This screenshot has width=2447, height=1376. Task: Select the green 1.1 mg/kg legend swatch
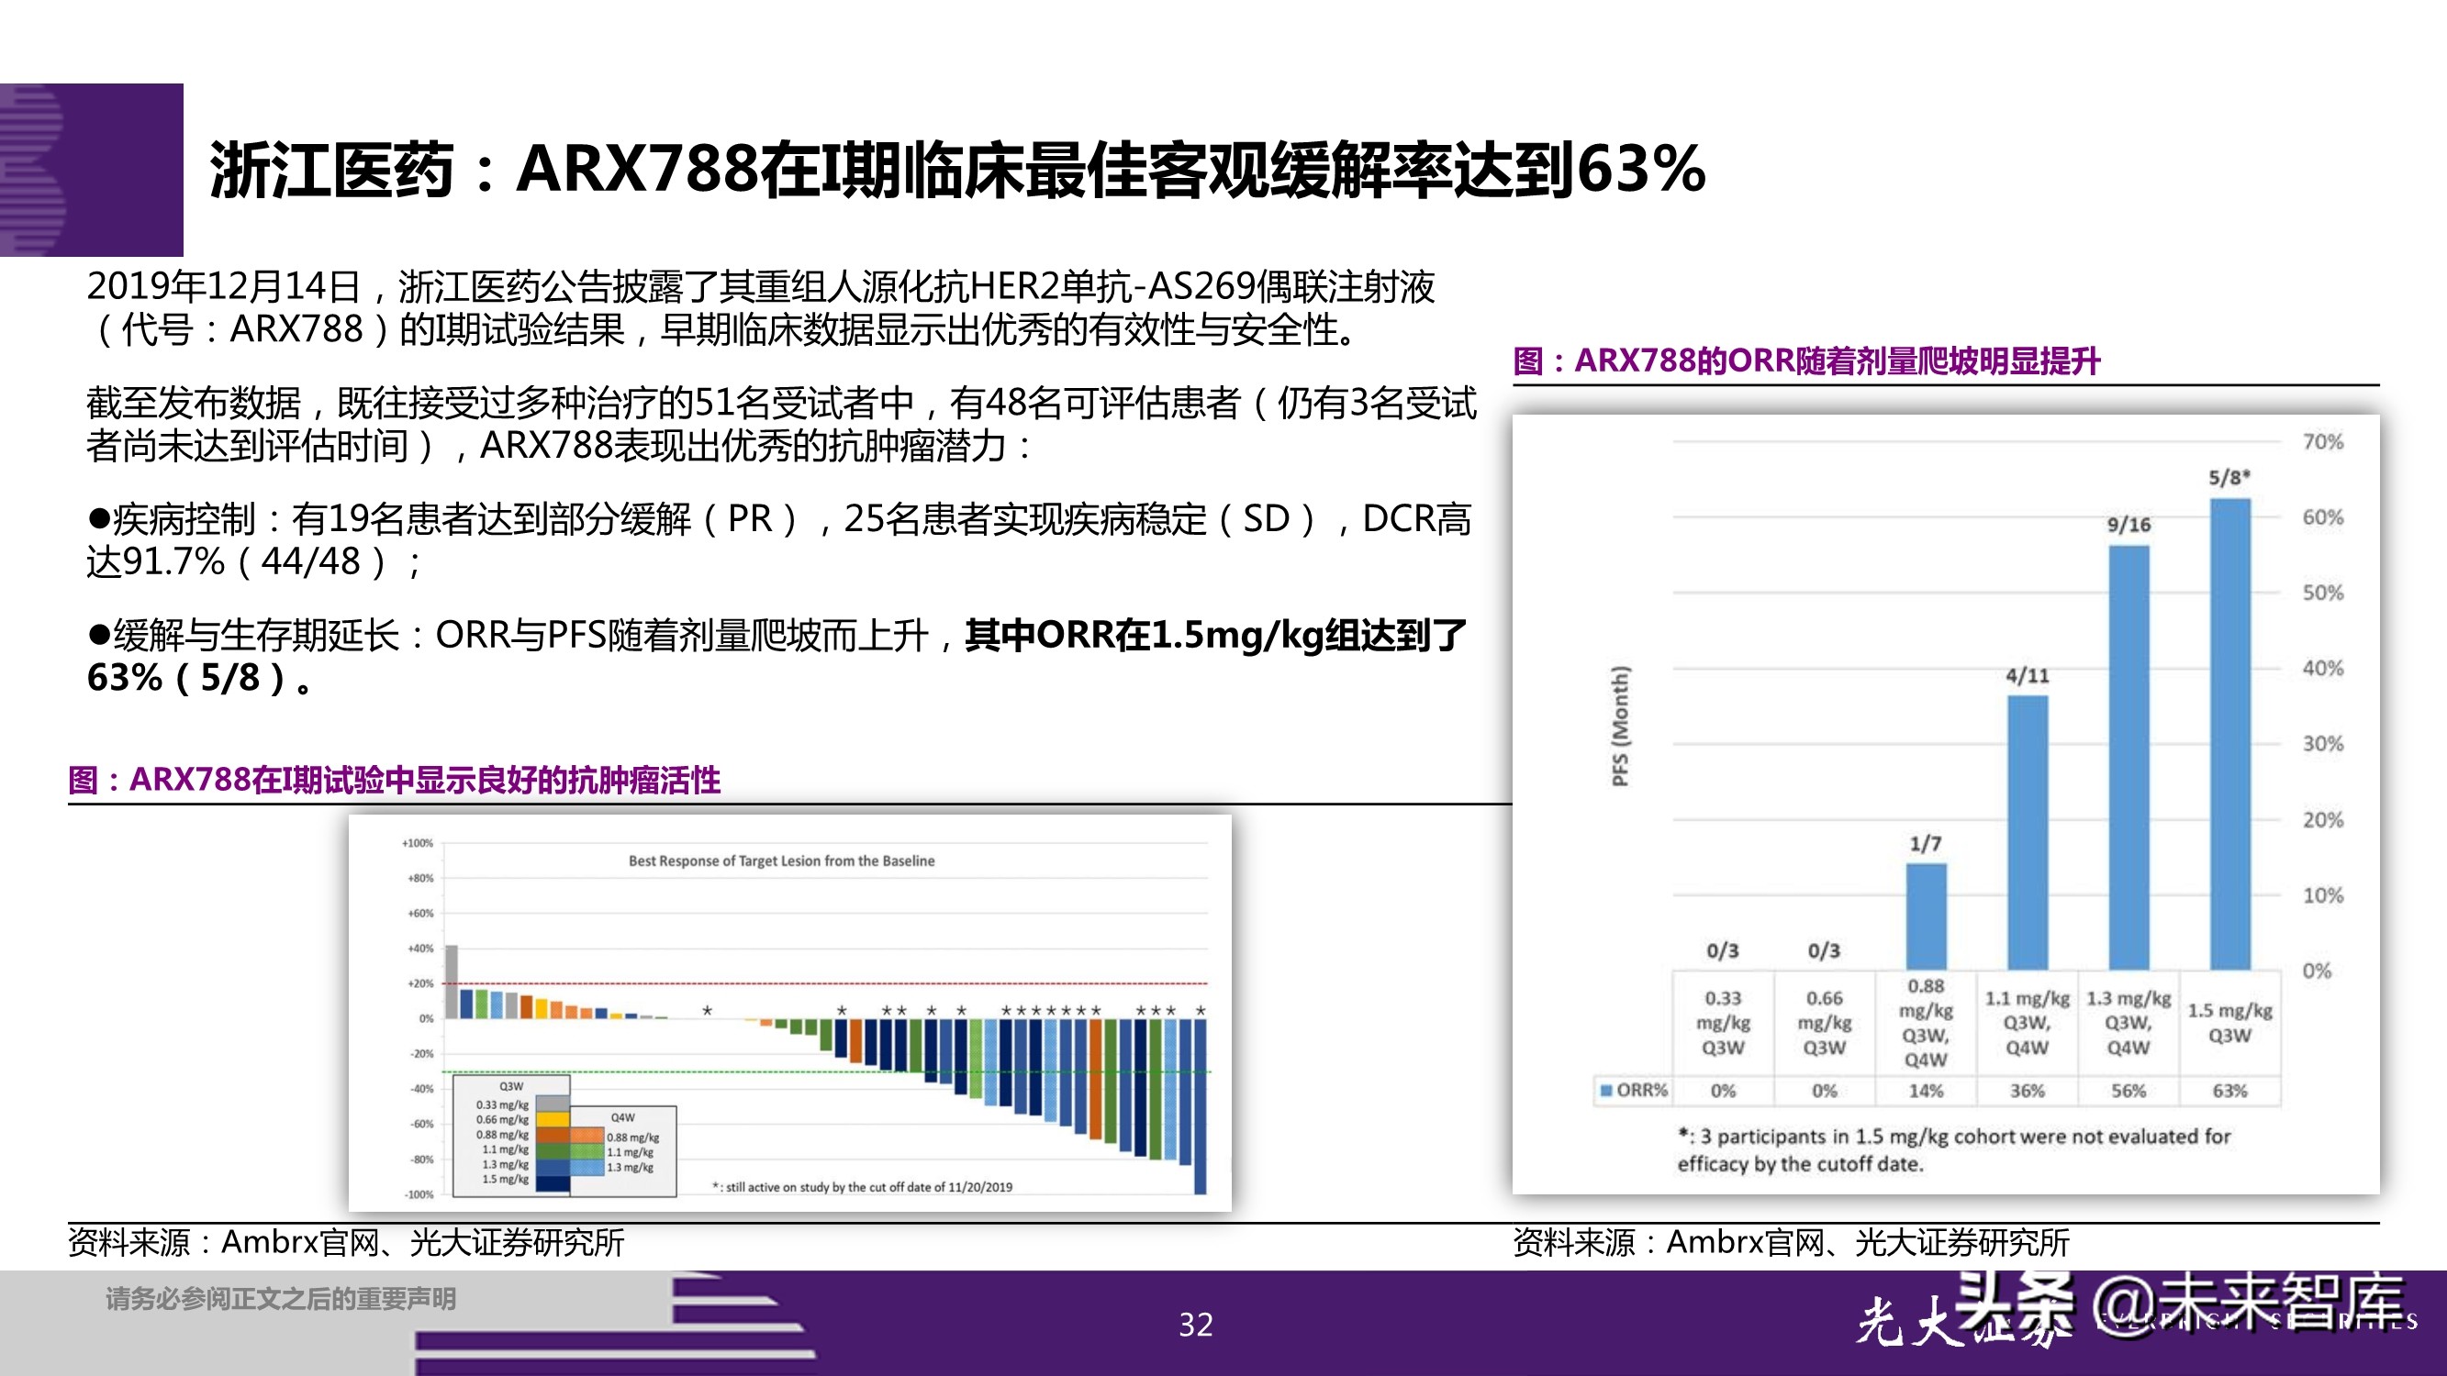coord(553,1152)
